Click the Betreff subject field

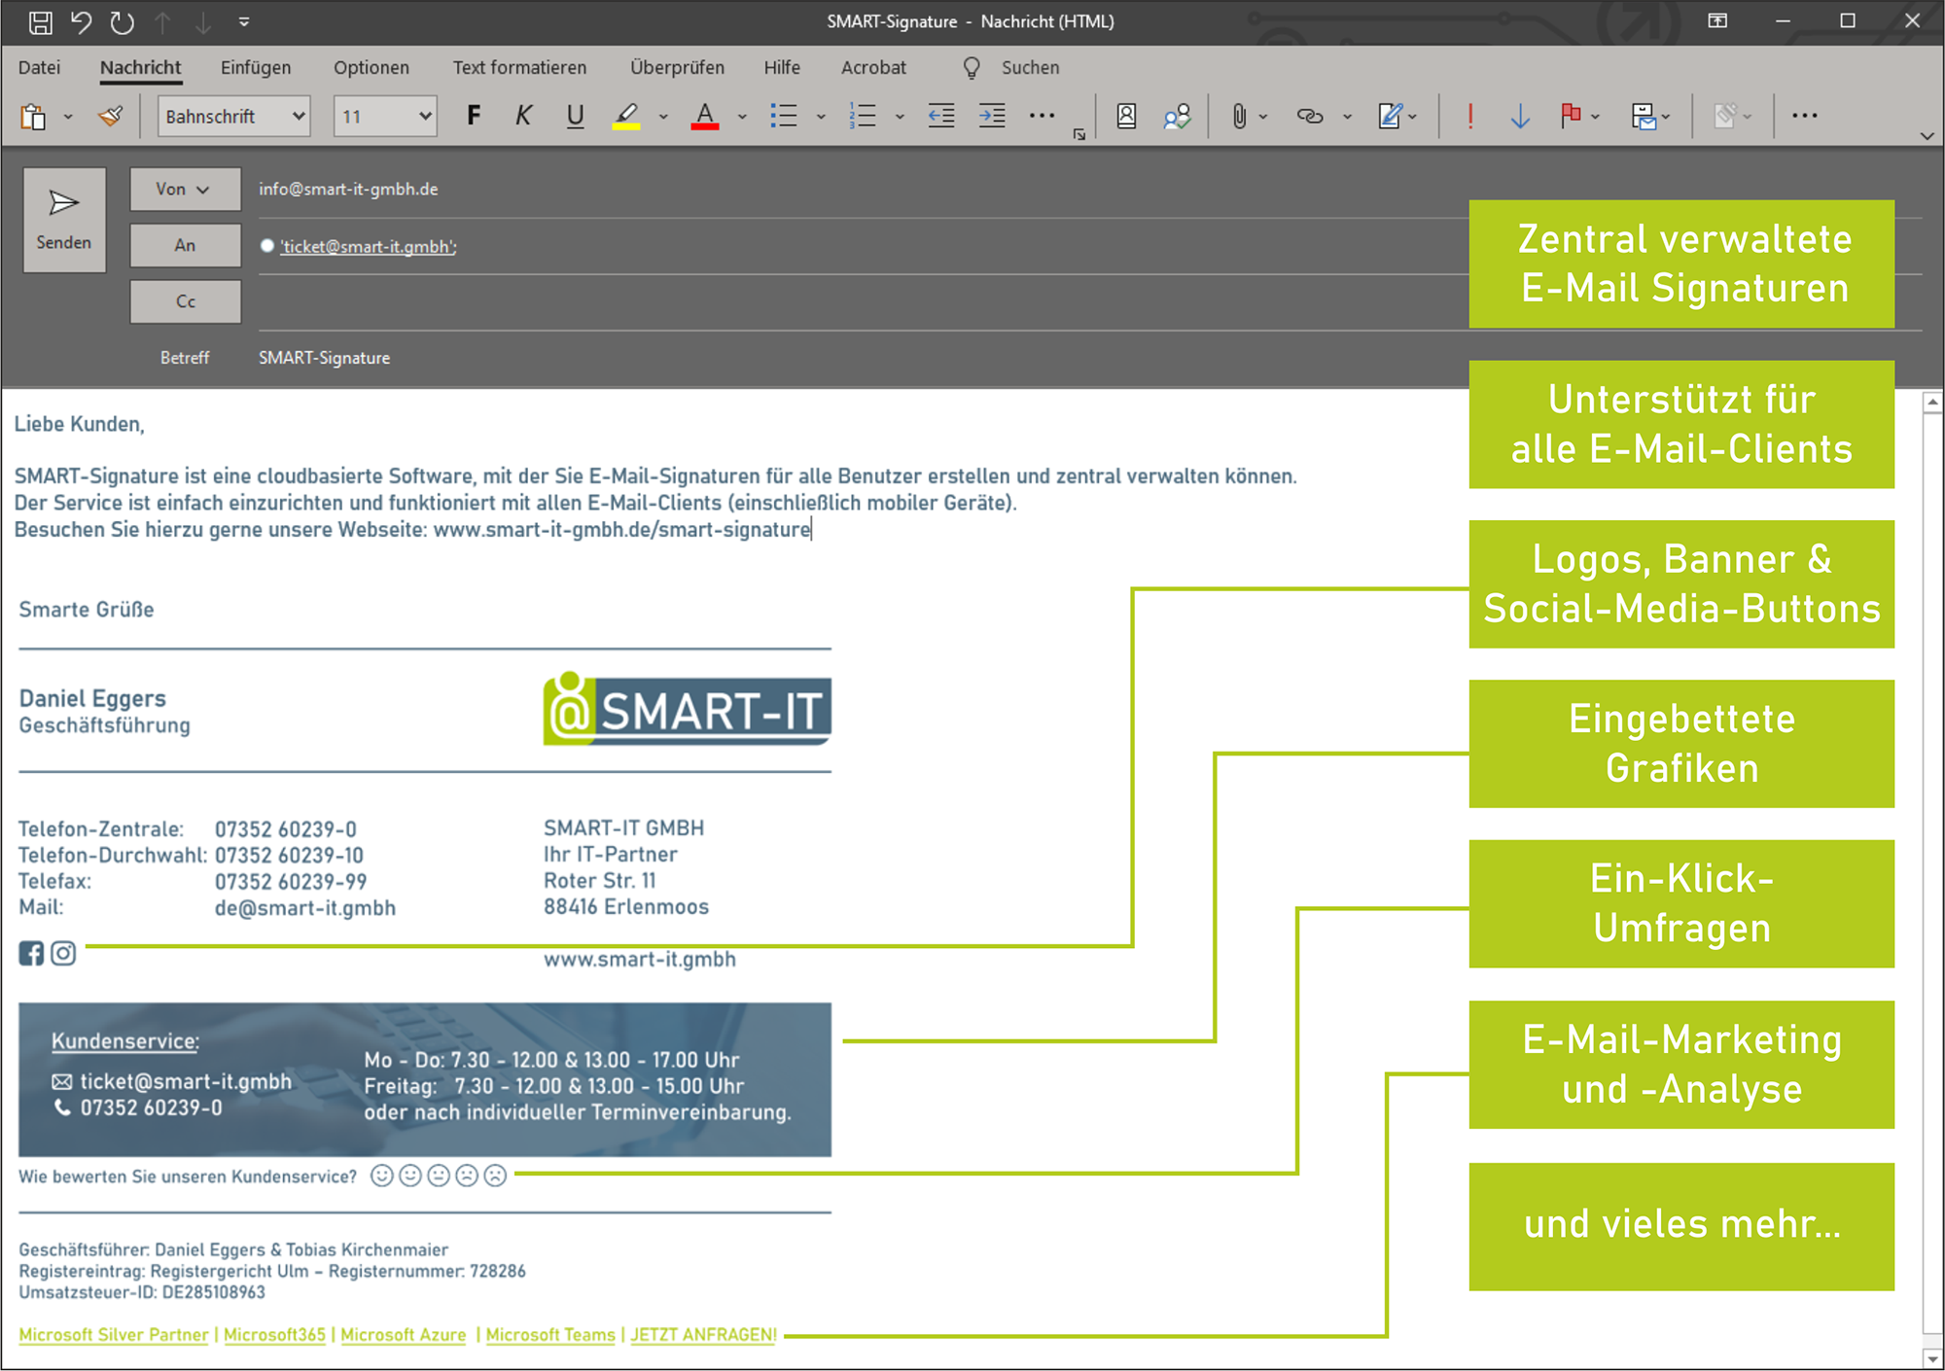pyautogui.click(x=1089, y=358)
